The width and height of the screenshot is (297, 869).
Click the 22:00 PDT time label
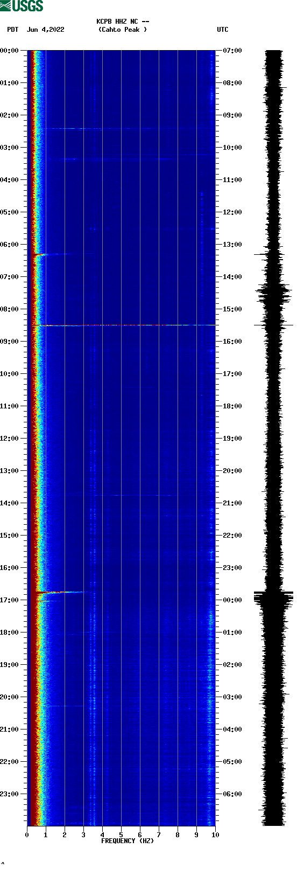pyautogui.click(x=10, y=762)
